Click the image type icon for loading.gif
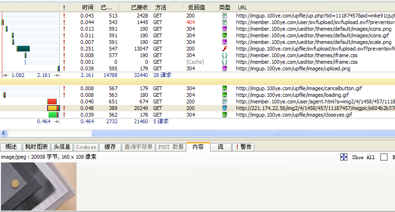Image resolution: width=395 pixels, height=212 pixels. [225, 95]
